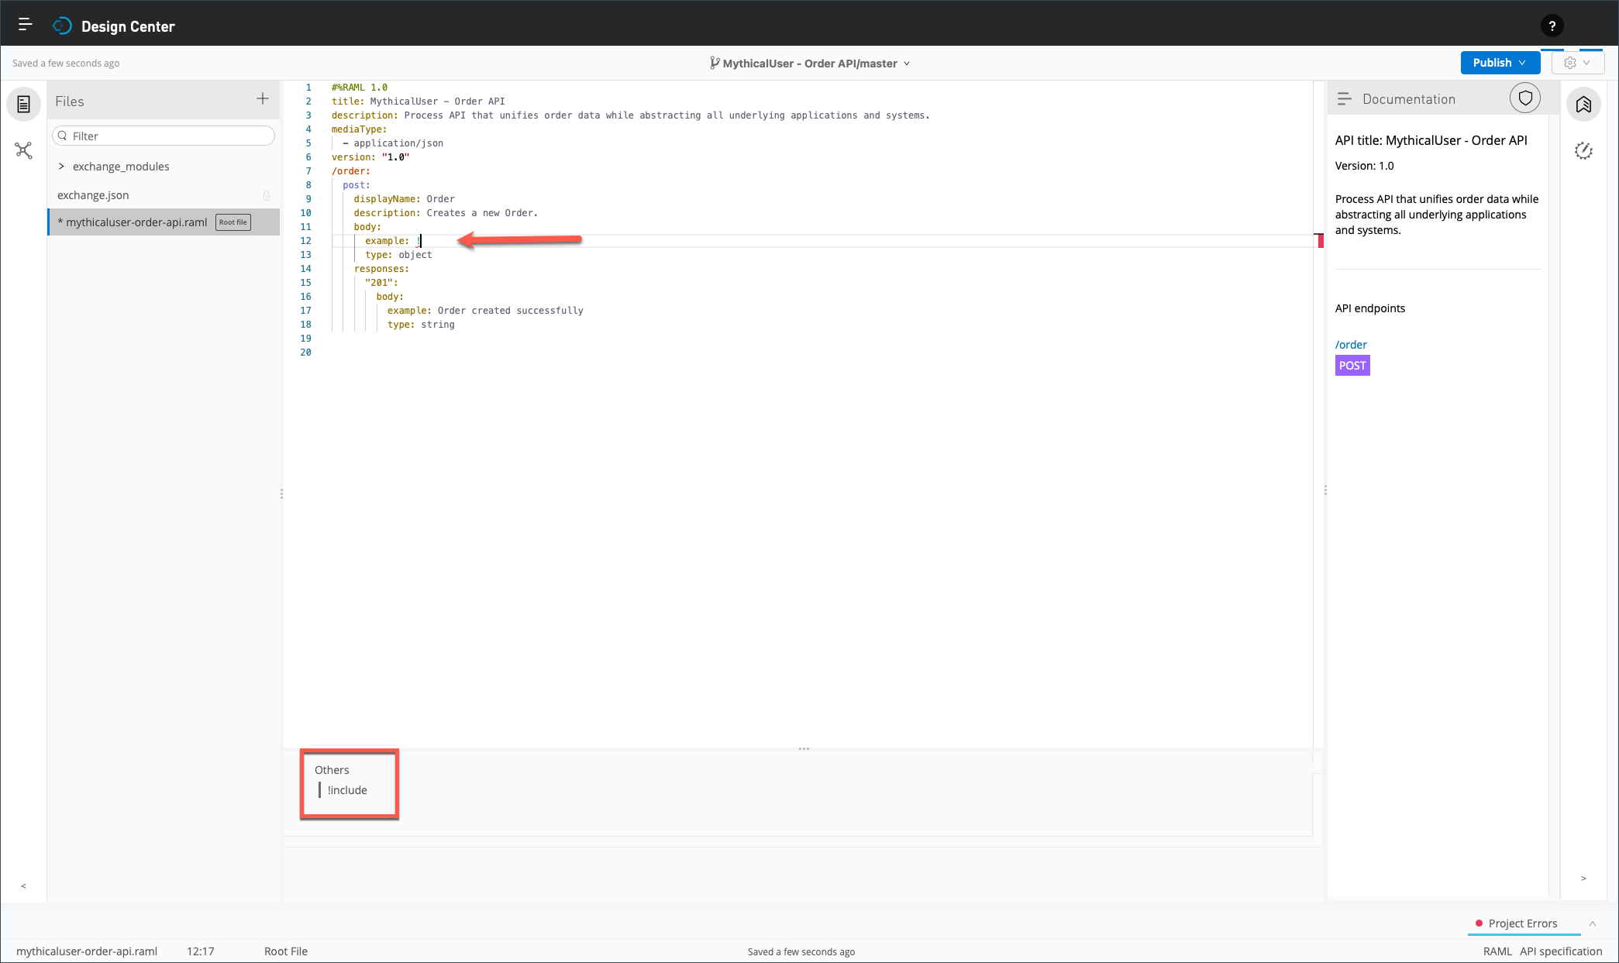Image resolution: width=1619 pixels, height=963 pixels.
Task: Open the help question mark icon
Action: (x=1552, y=26)
